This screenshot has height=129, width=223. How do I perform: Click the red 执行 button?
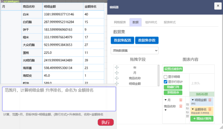tap(106, 122)
